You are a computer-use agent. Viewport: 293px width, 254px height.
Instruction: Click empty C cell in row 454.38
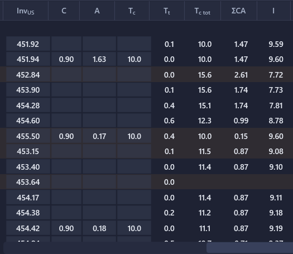point(66,213)
